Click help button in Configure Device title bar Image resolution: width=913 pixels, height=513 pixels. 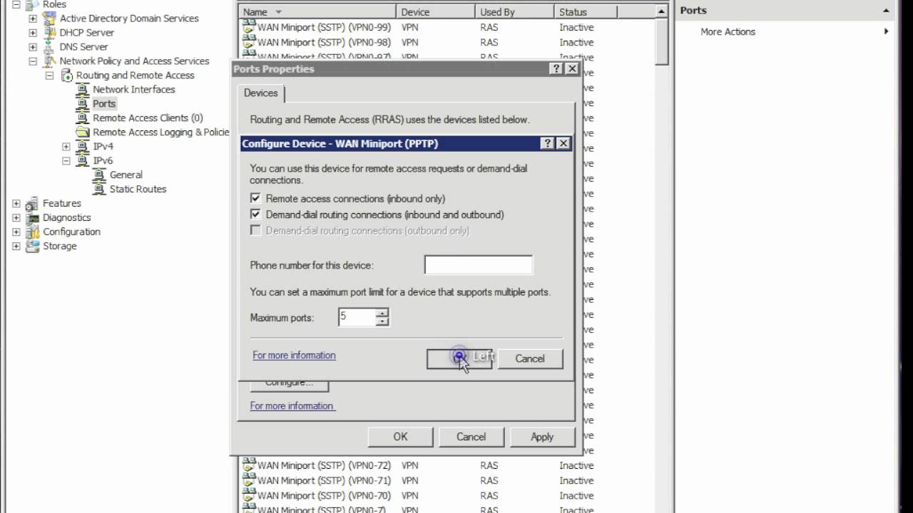[548, 143]
